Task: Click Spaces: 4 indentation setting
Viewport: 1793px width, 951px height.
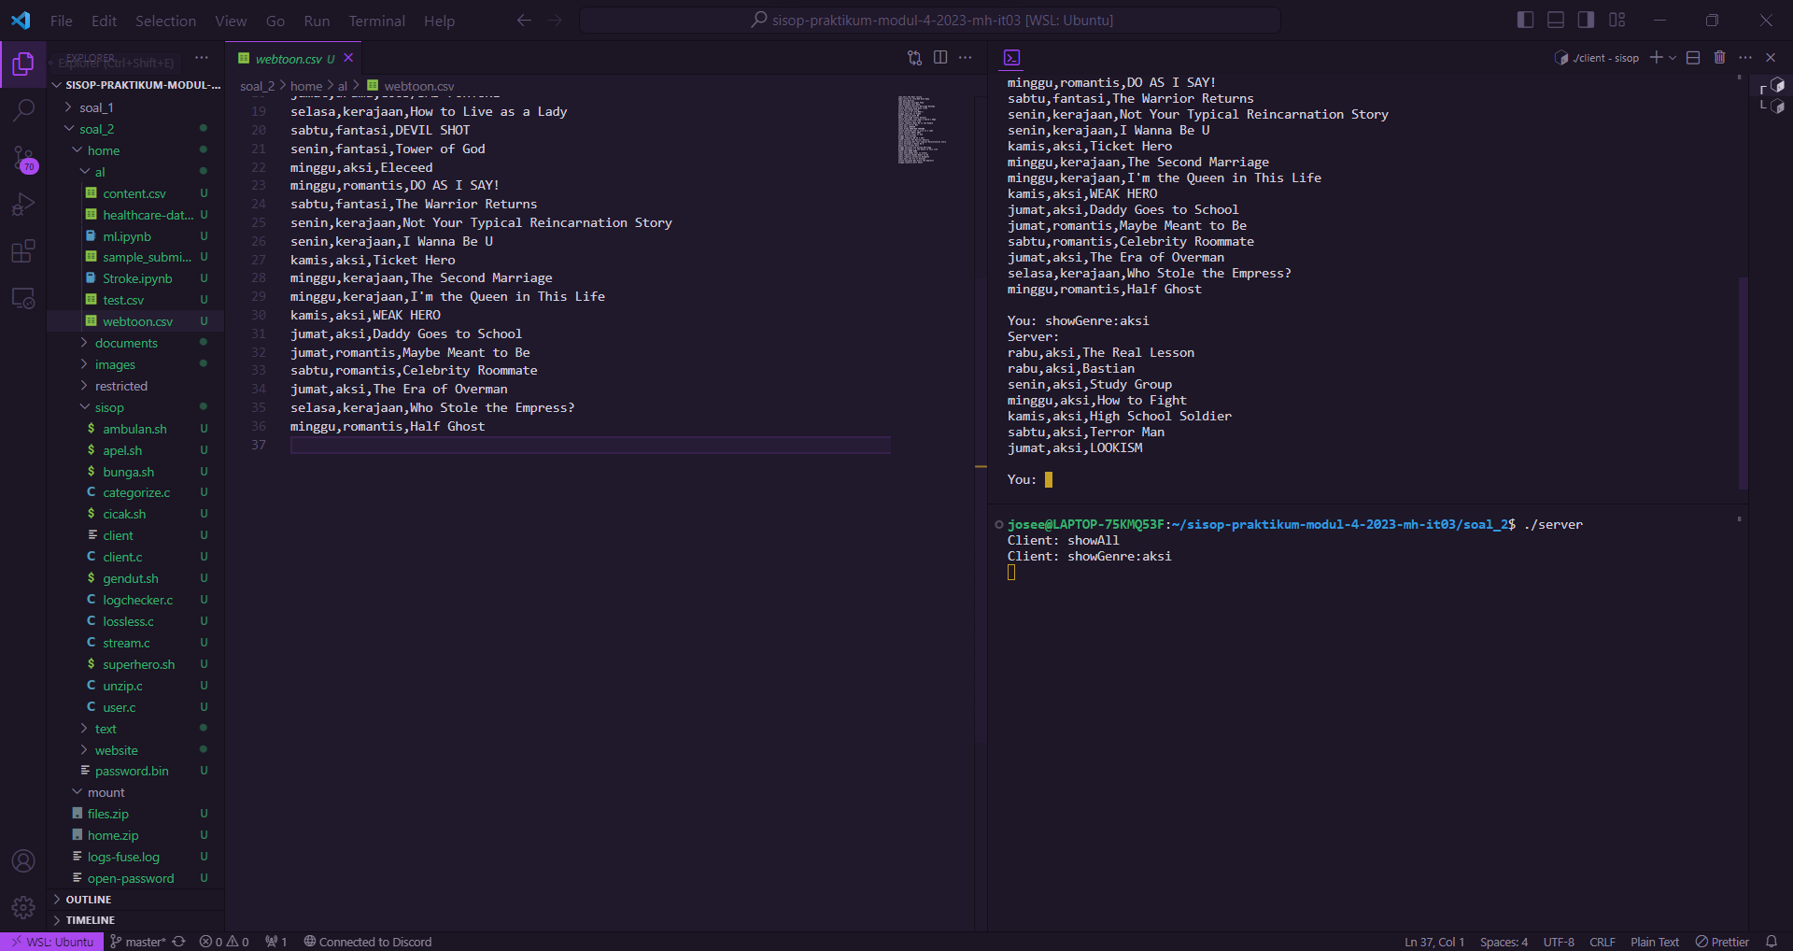Action: 1504,942
